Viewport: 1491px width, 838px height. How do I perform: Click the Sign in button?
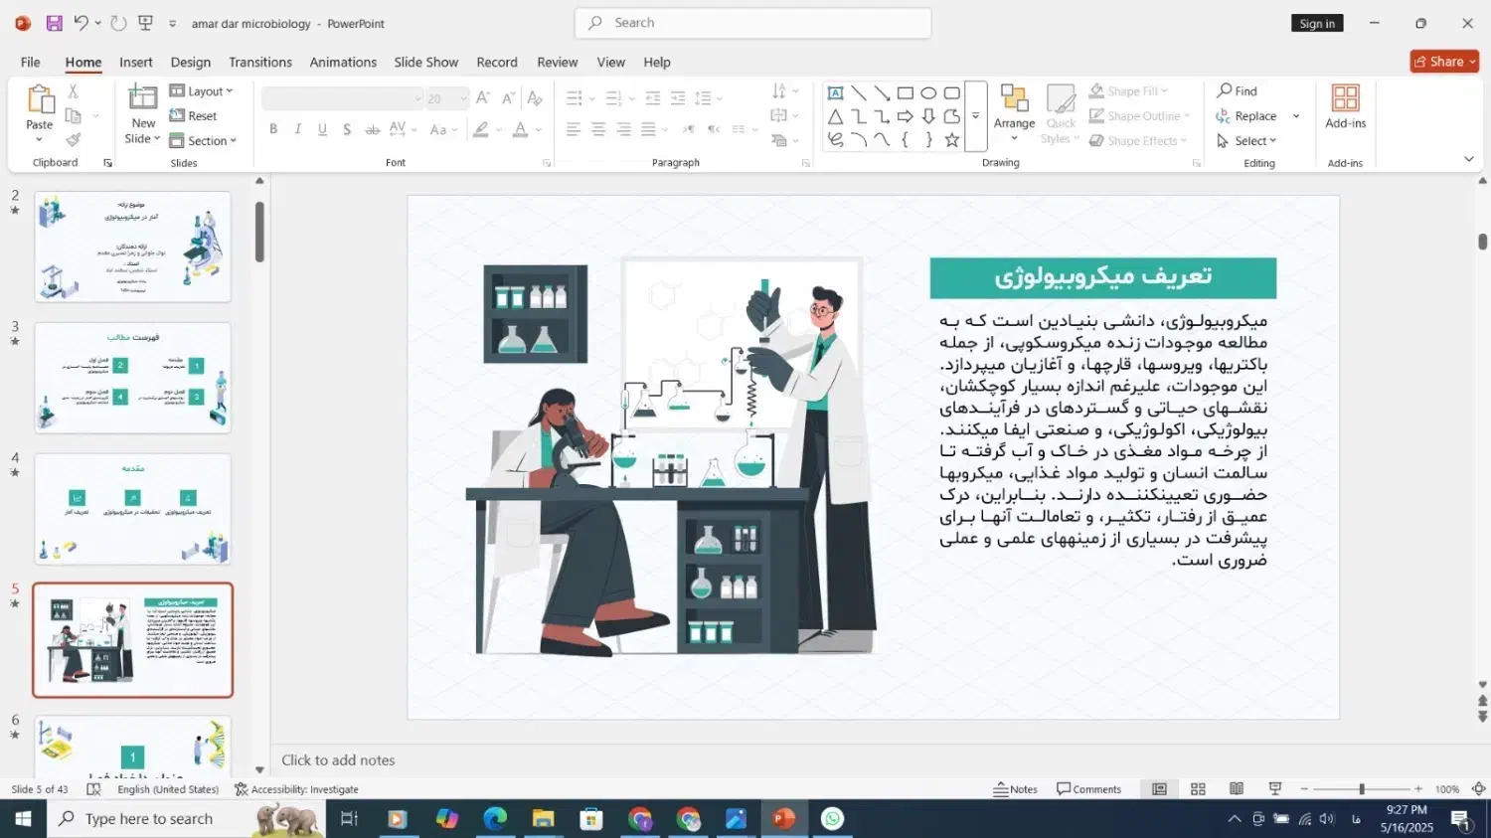click(x=1318, y=24)
